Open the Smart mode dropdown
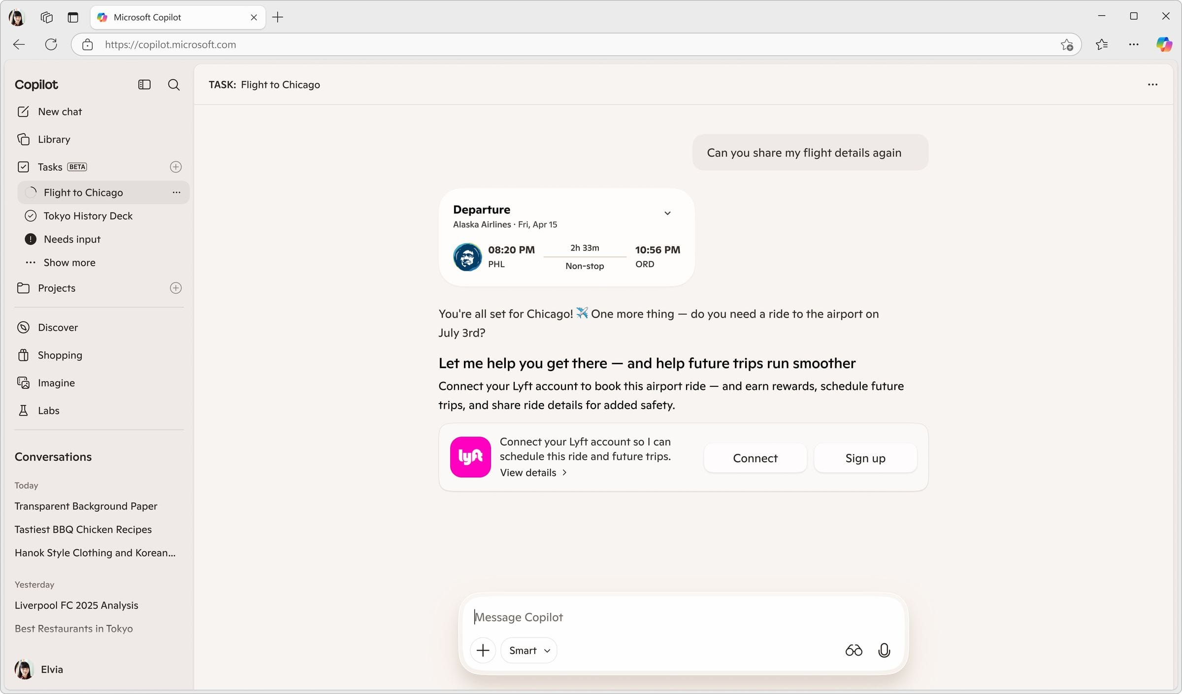Screen dimensions: 1182x694 tap(529, 651)
